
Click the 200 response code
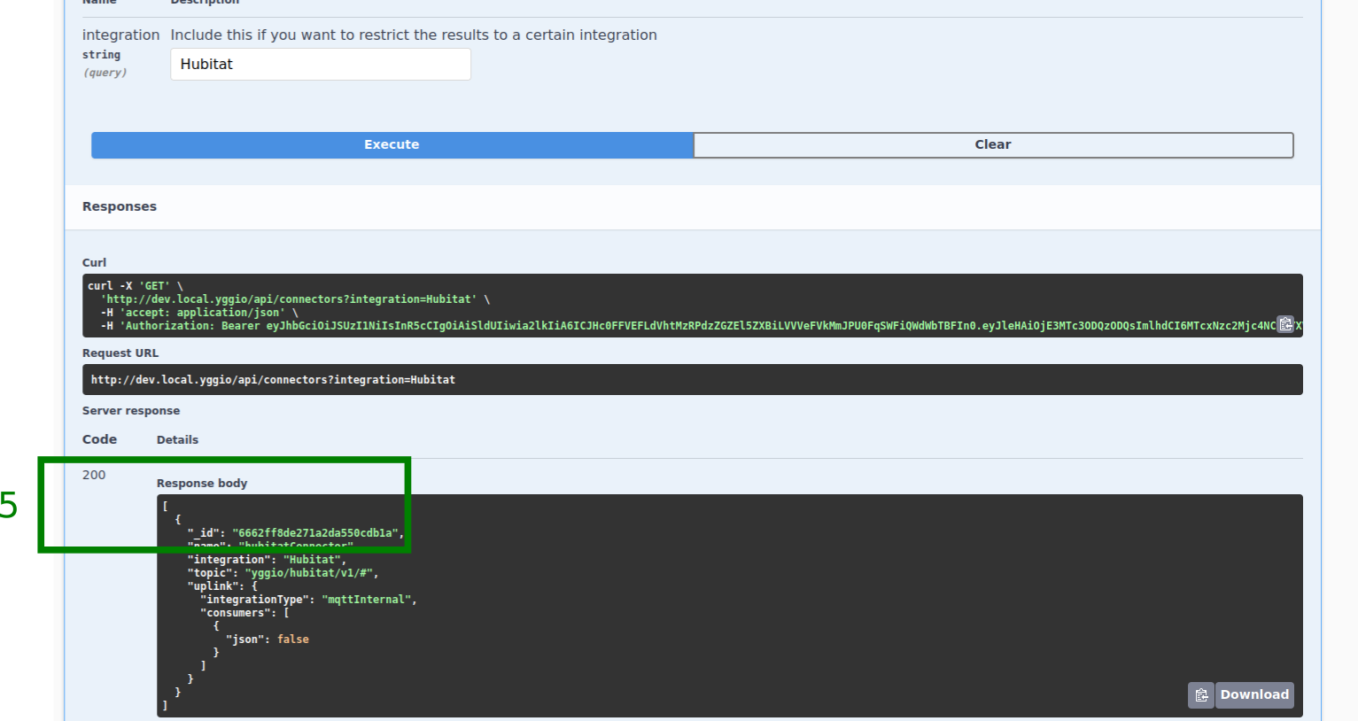pos(94,476)
